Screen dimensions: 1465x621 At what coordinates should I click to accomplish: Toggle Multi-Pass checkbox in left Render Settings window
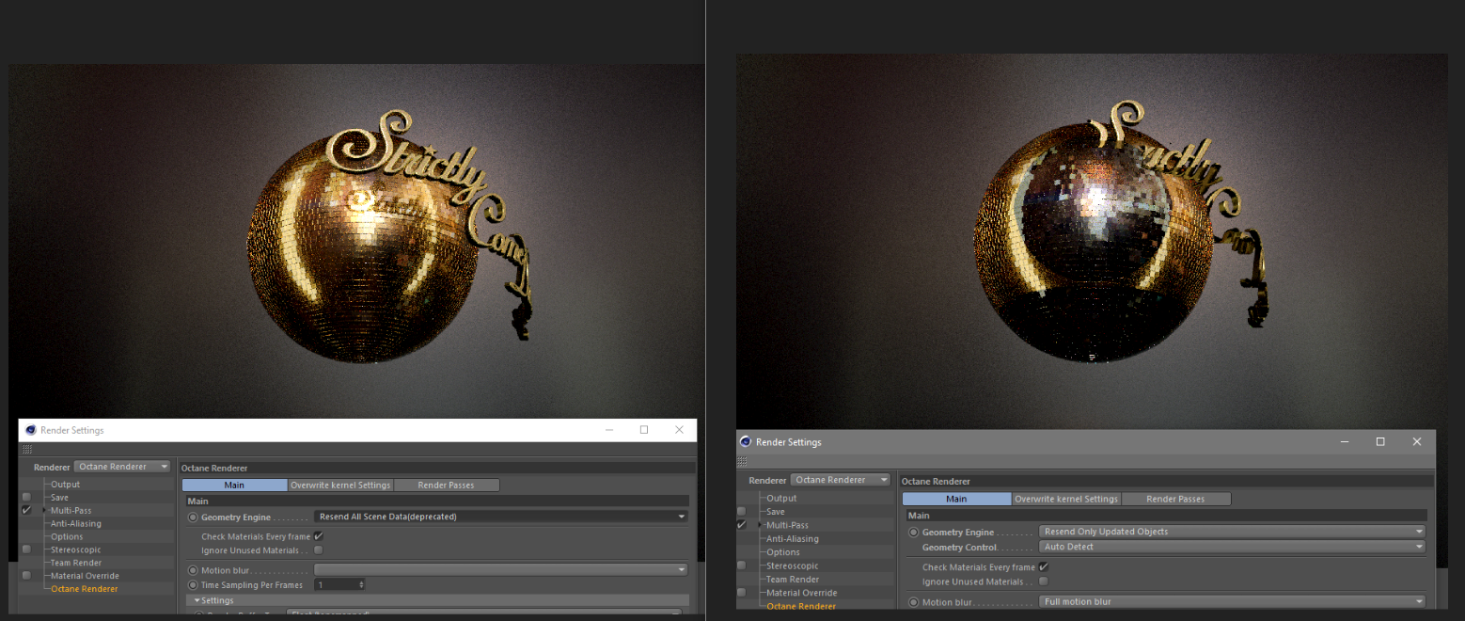click(26, 510)
